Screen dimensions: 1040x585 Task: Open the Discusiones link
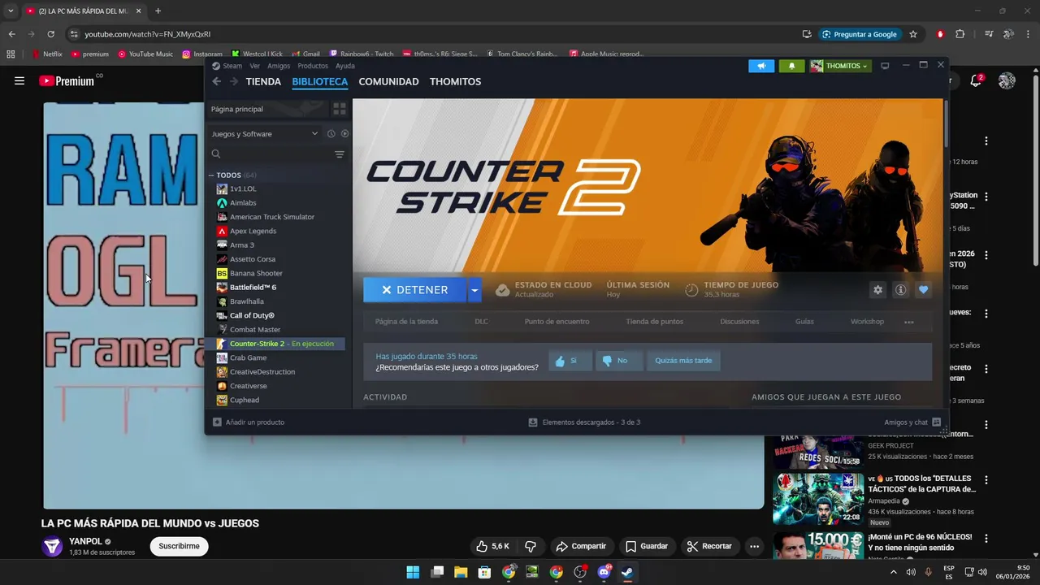tap(739, 322)
